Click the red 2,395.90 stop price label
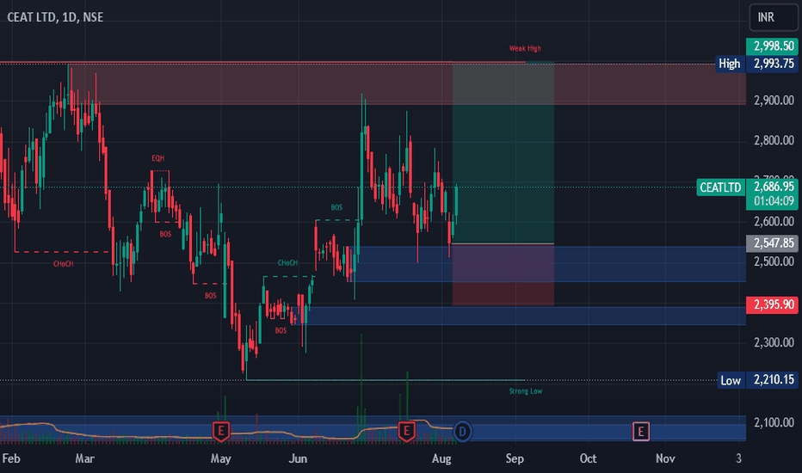The width and height of the screenshot is (802, 473). pos(773,304)
